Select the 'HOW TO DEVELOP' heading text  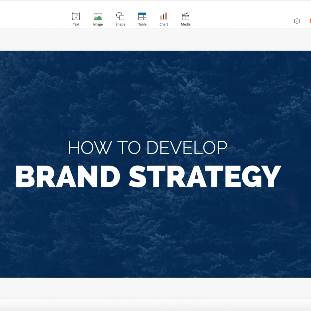tap(148, 148)
